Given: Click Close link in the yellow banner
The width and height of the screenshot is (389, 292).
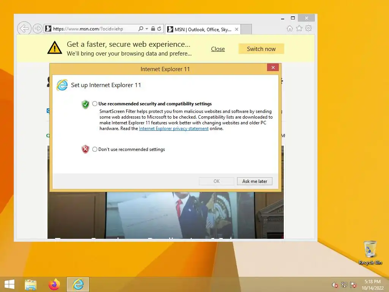Looking at the screenshot, I should [x=218, y=49].
